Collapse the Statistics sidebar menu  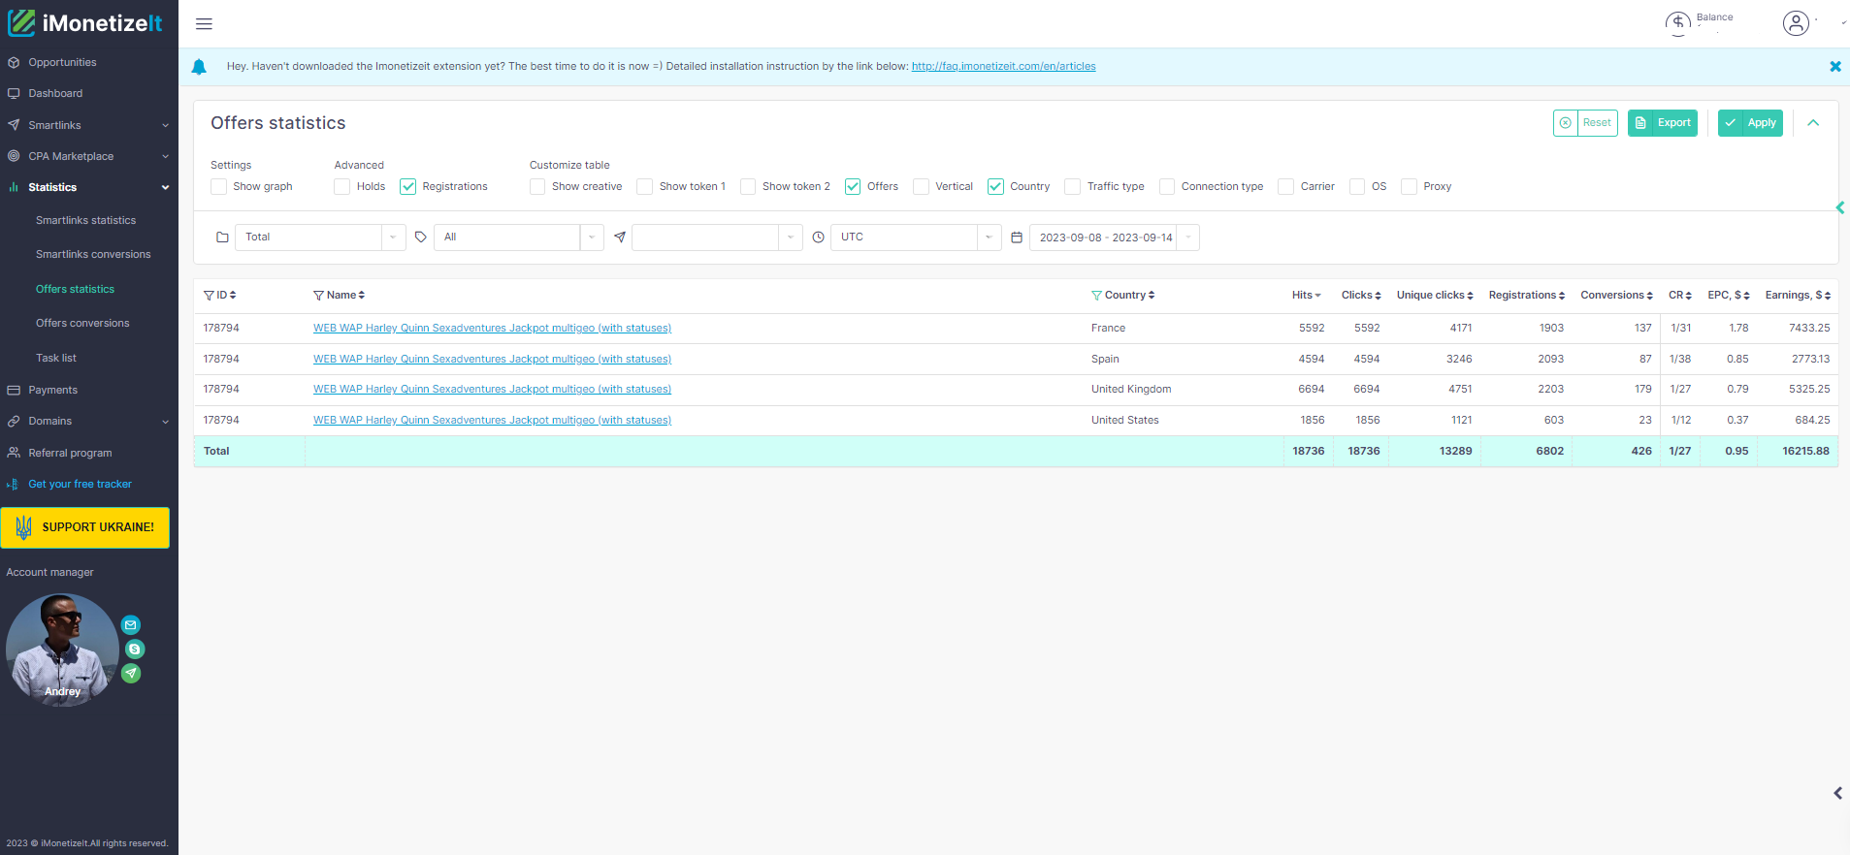89,187
